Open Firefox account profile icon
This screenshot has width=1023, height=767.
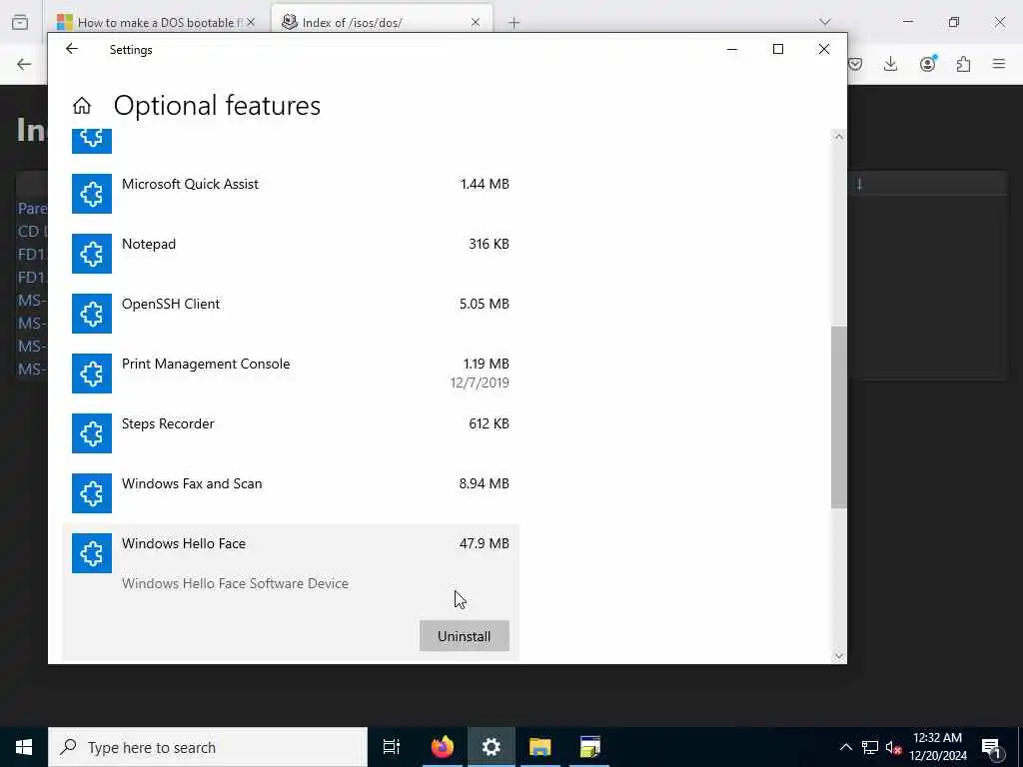pyautogui.click(x=928, y=63)
